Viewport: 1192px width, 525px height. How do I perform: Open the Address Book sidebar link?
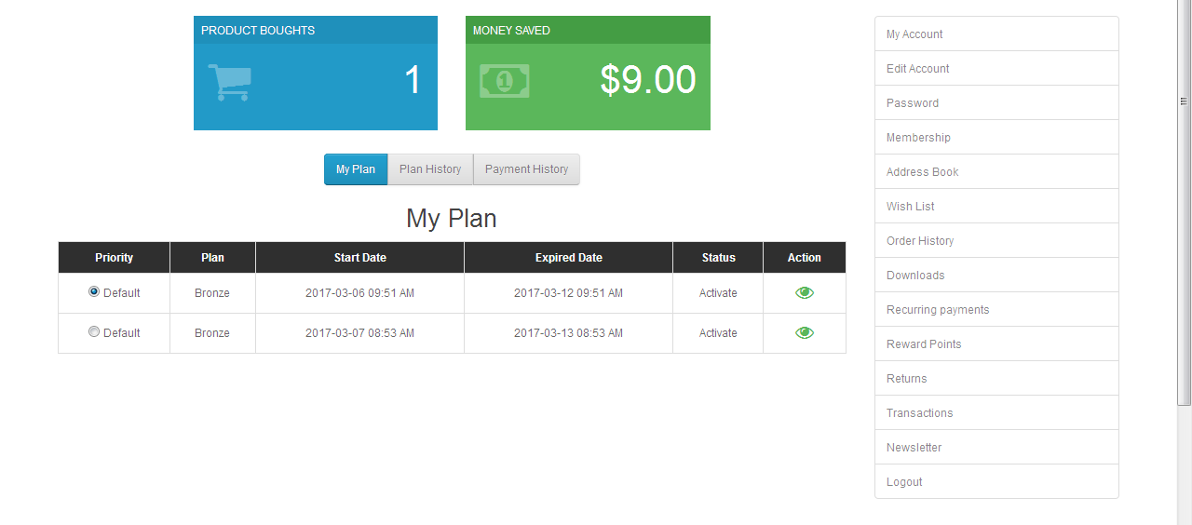(x=922, y=172)
